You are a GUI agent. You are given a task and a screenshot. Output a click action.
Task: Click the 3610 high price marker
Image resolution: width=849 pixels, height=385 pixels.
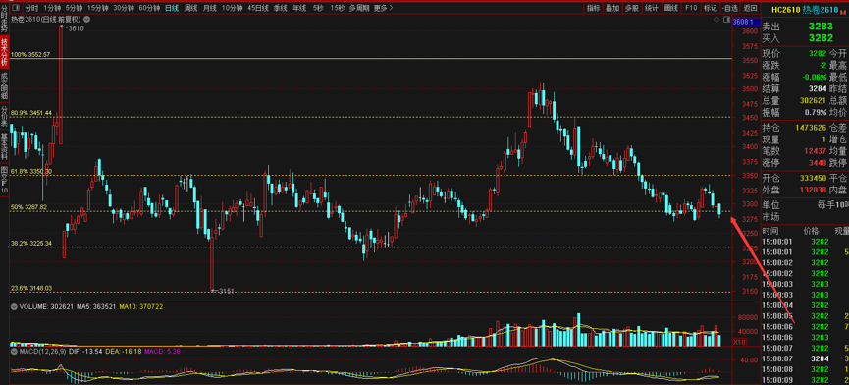click(x=77, y=28)
